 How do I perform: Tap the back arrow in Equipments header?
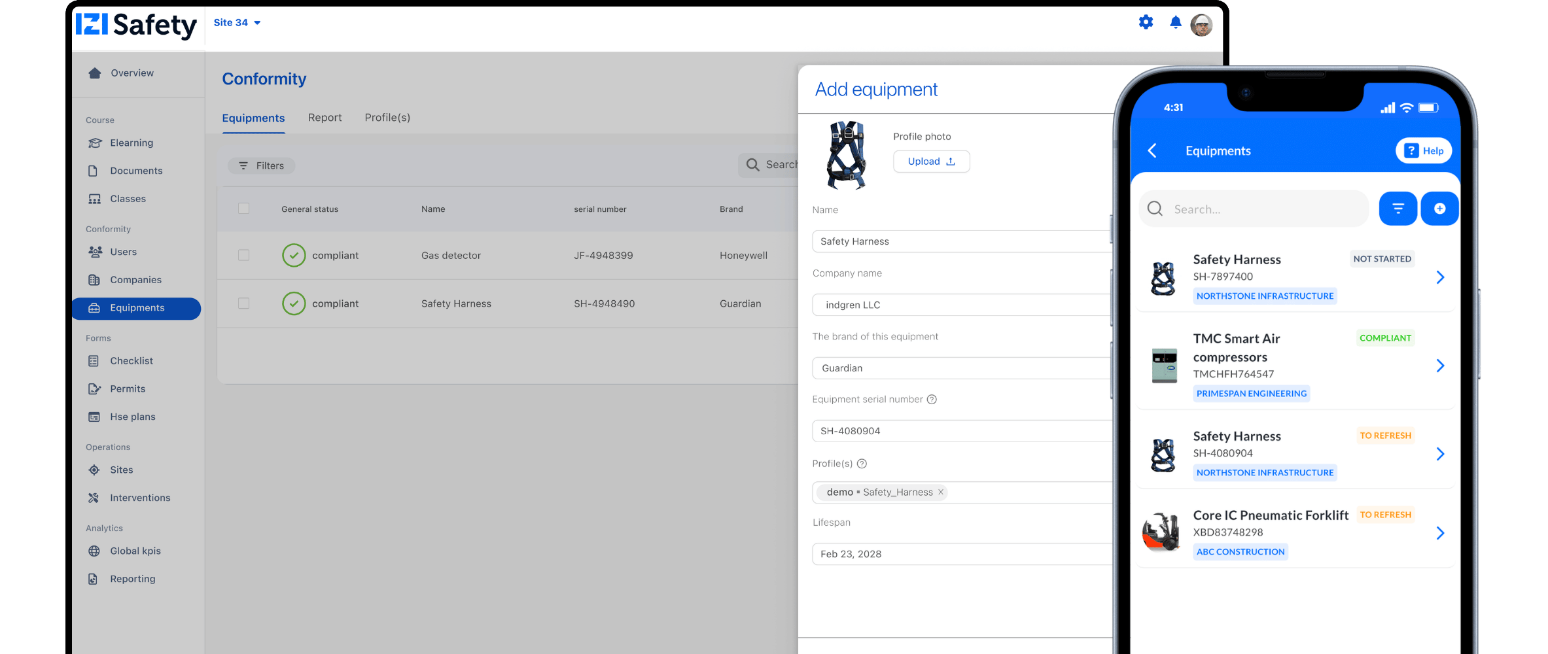point(1153,151)
